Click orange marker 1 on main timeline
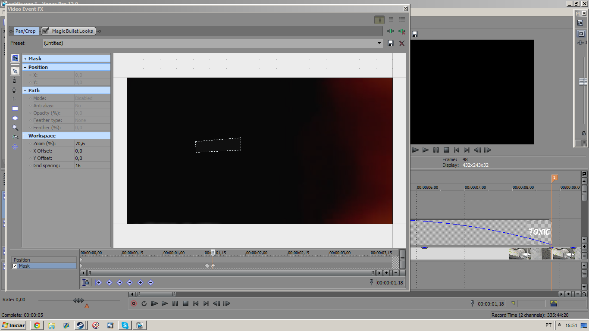This screenshot has width=589, height=331. click(555, 178)
